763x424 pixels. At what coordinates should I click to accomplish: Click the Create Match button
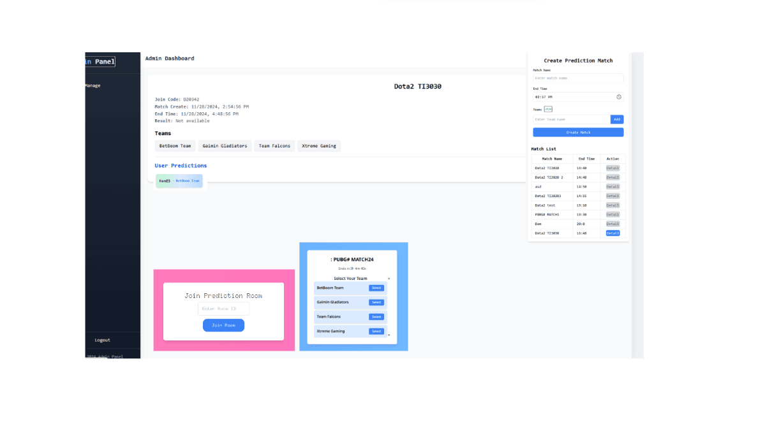(578, 132)
